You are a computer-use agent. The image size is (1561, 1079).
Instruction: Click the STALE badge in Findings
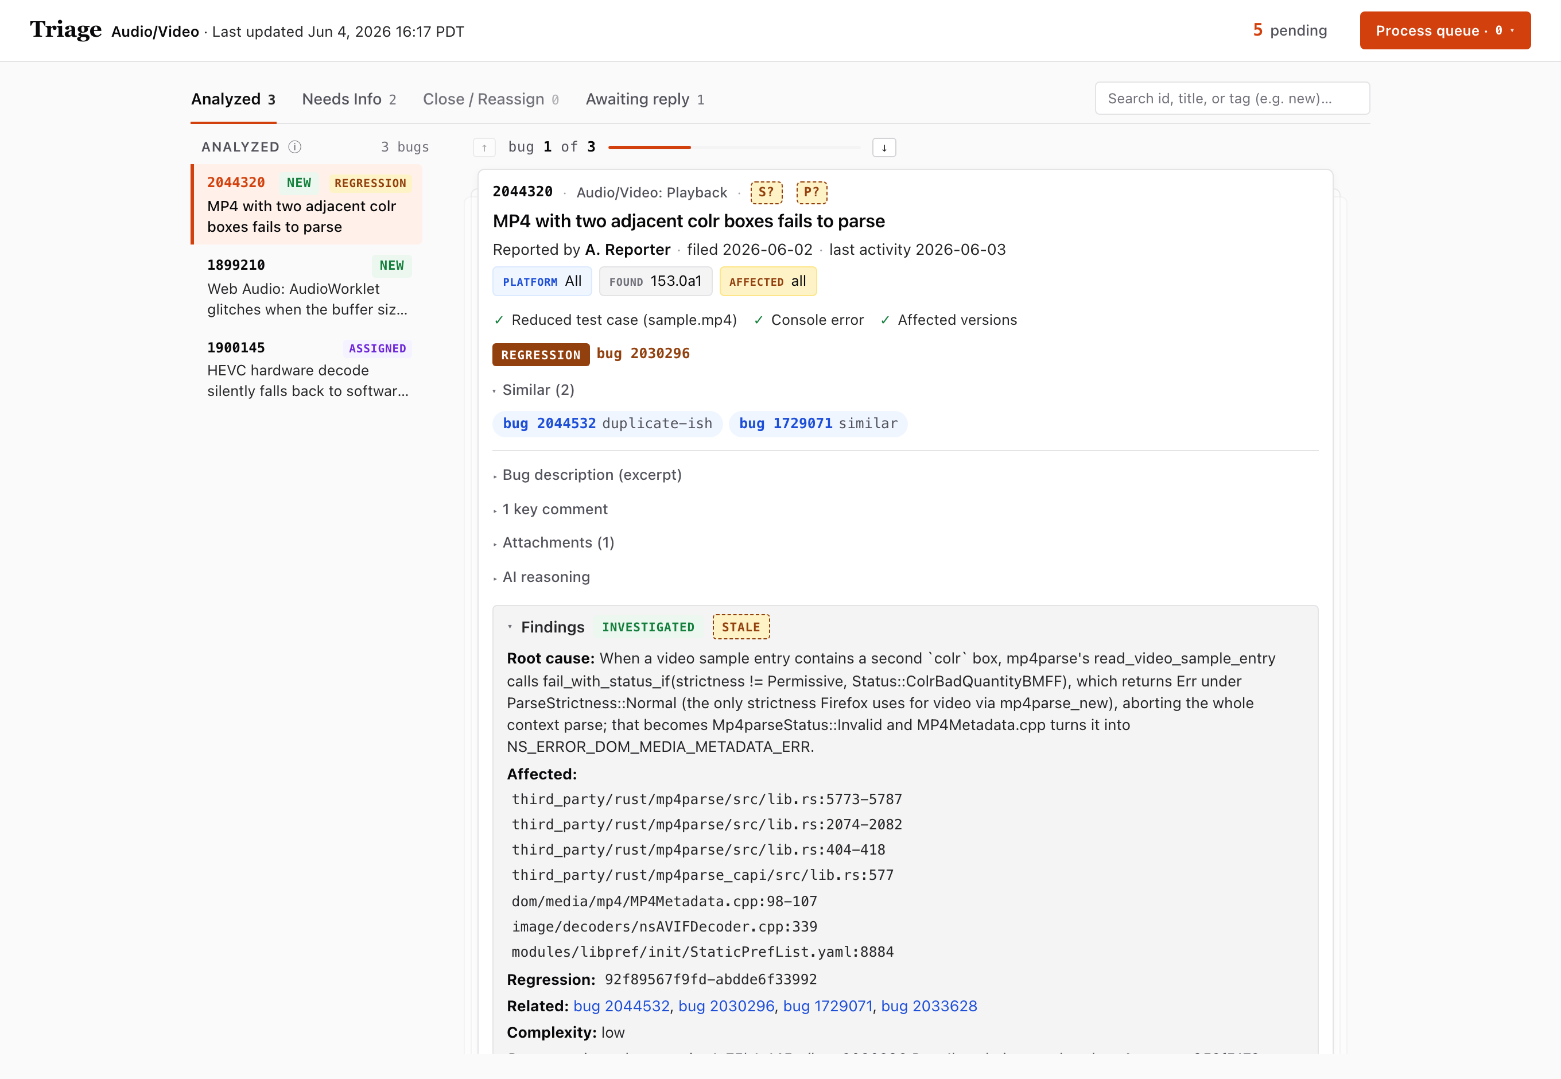pos(741,627)
